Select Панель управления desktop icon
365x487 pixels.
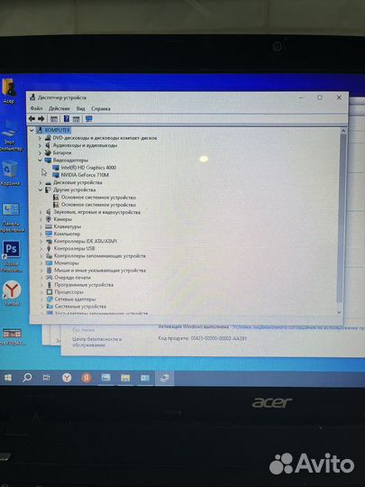12,217
